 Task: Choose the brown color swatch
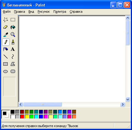click(x=74, y=112)
